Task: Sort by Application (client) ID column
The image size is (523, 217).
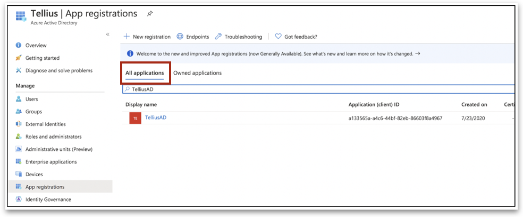Action: pos(374,105)
